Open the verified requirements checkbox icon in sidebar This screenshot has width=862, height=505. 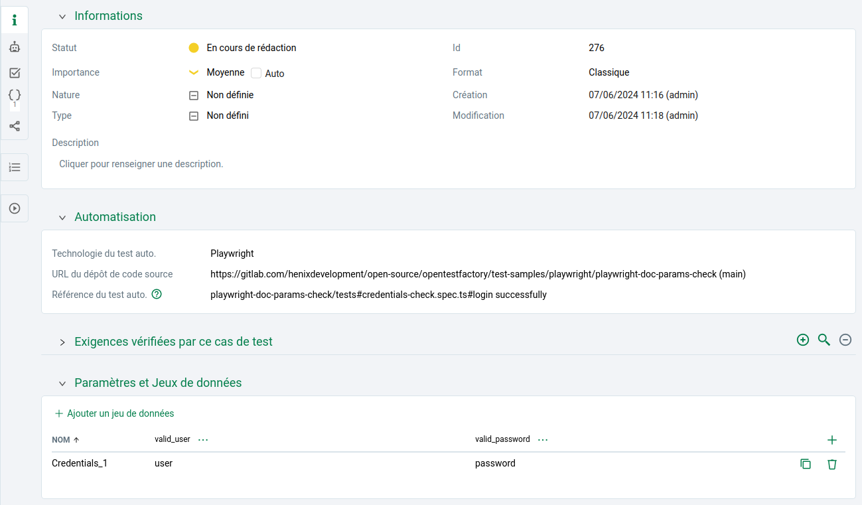point(15,73)
